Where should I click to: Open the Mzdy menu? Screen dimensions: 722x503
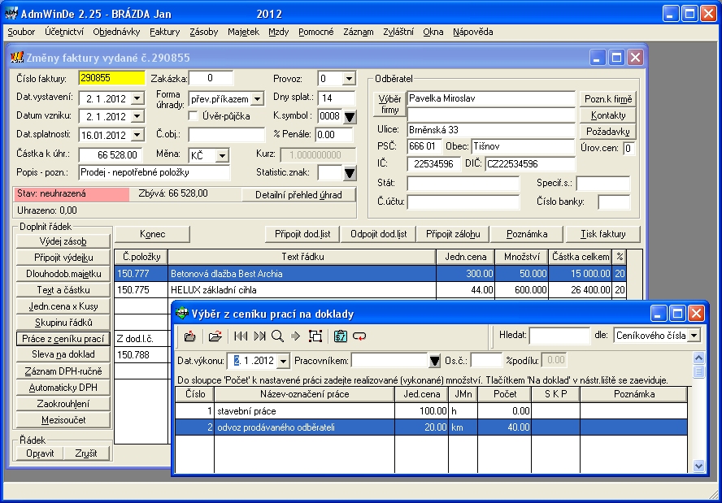279,32
